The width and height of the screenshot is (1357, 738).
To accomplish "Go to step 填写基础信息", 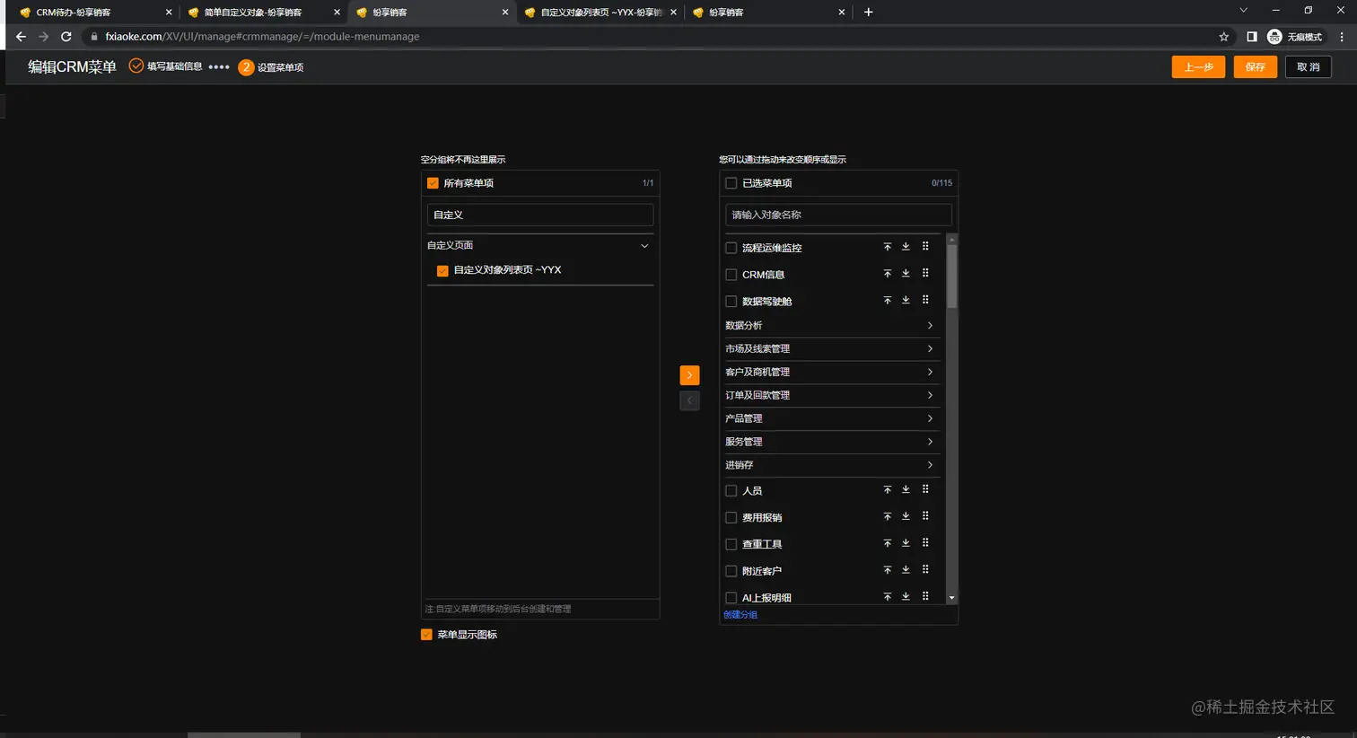I will [166, 66].
